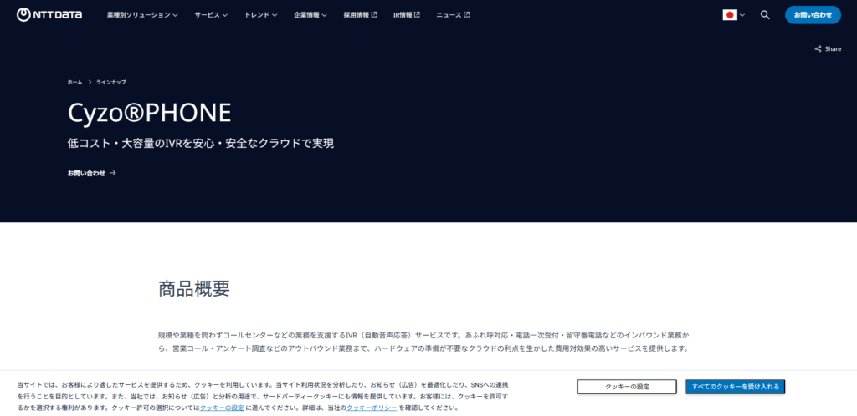Image resolution: width=857 pixels, height=416 pixels.
Task: Click the 商品概要 heading
Action: [194, 288]
